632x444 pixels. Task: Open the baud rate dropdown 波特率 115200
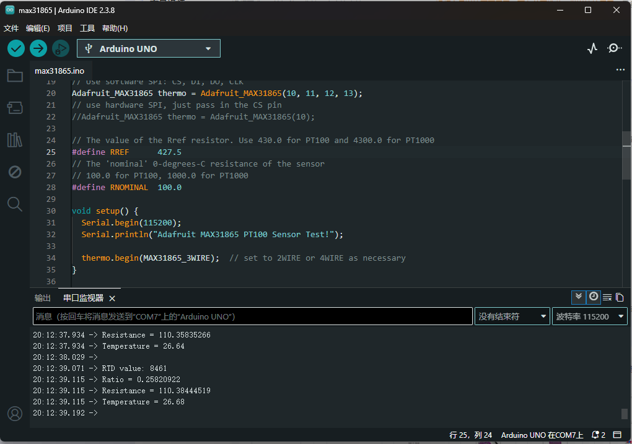point(590,316)
